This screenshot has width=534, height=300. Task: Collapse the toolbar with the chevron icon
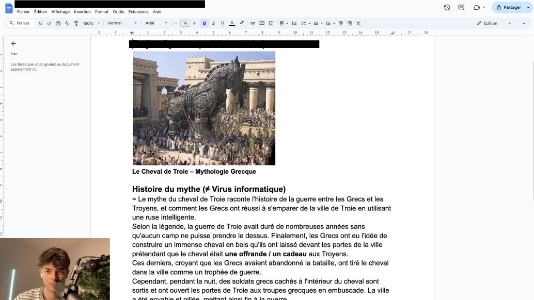pyautogui.click(x=524, y=23)
